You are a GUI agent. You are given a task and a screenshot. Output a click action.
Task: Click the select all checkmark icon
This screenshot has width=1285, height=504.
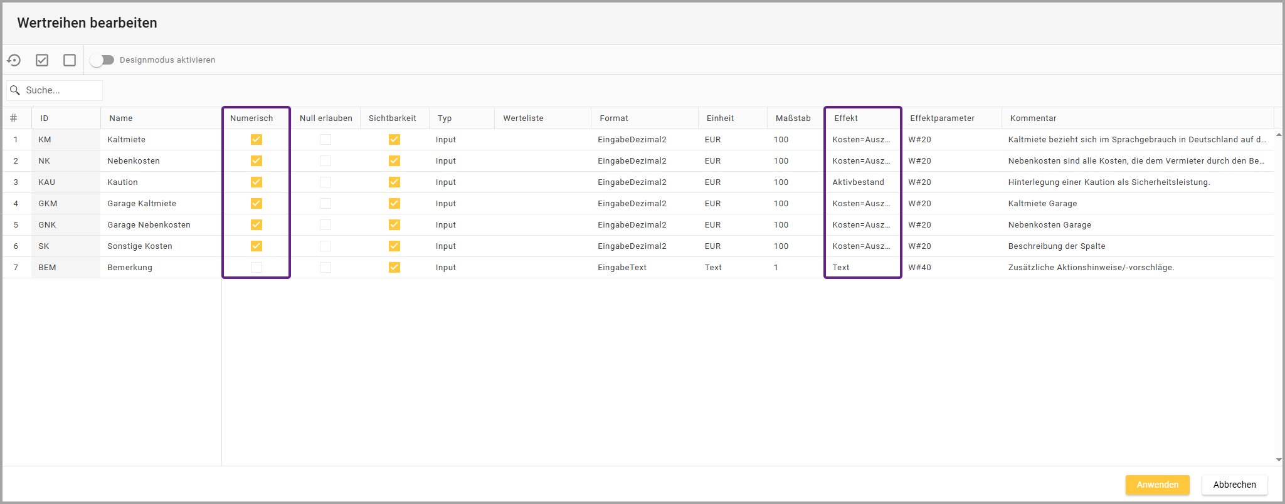point(42,60)
